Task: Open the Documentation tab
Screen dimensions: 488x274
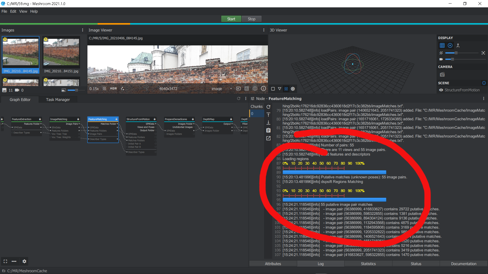Action: coord(464,264)
